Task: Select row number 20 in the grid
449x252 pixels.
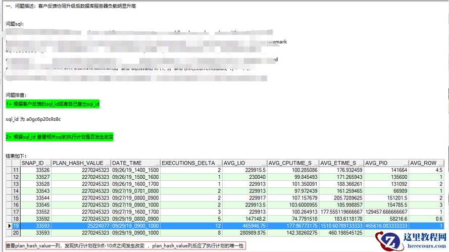Action: (16, 233)
